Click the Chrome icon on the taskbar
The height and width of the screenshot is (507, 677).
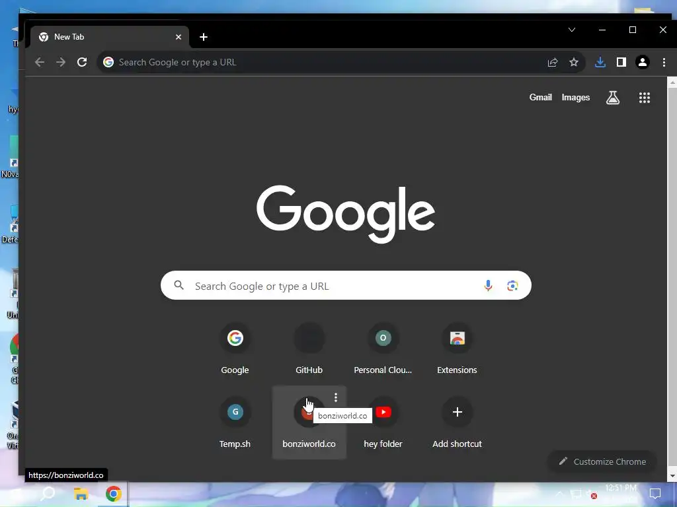tap(114, 494)
